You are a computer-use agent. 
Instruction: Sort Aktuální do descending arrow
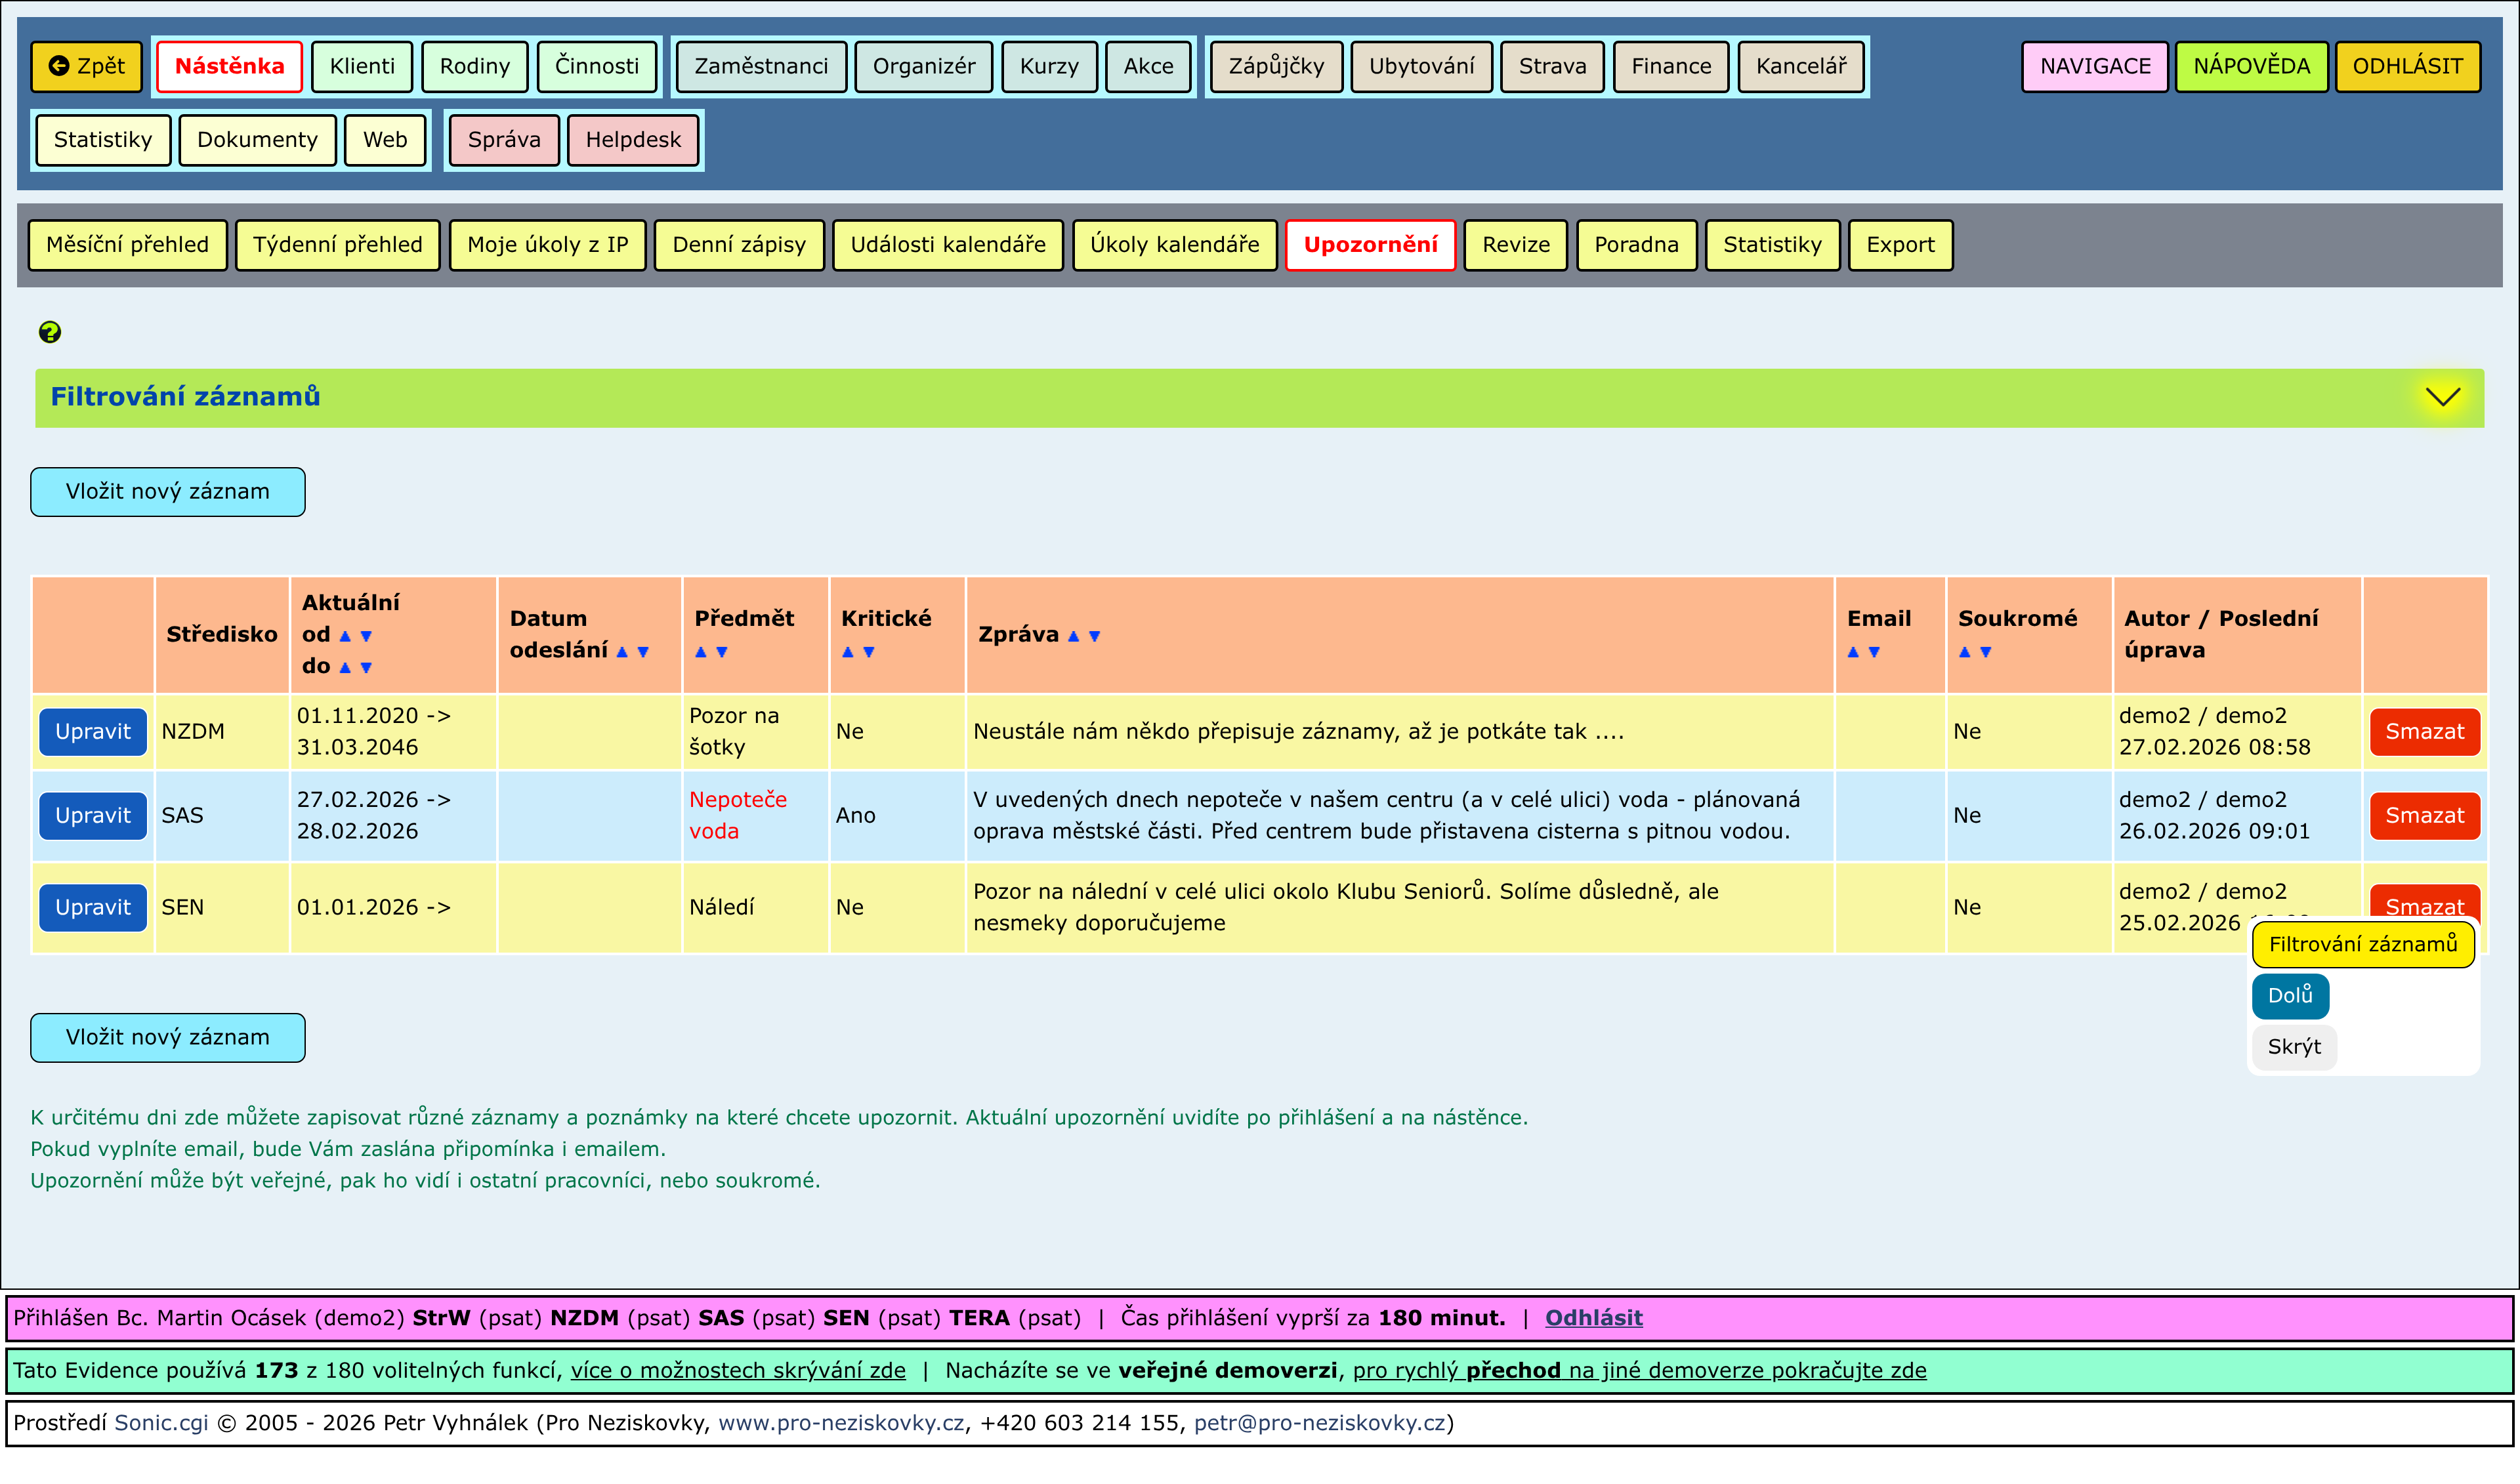click(366, 667)
